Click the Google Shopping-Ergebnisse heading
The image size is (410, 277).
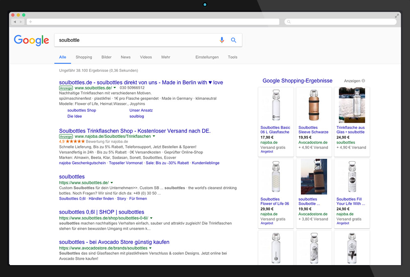(297, 81)
